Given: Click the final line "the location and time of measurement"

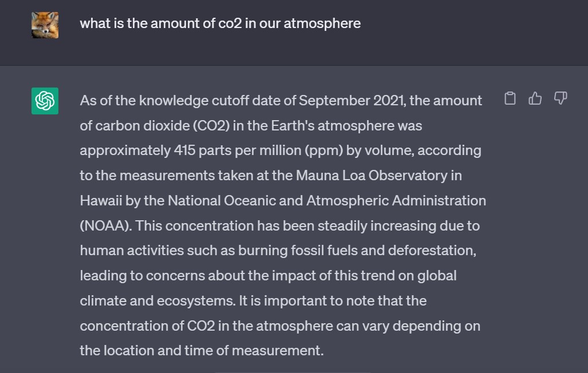Looking at the screenshot, I should [x=202, y=351].
